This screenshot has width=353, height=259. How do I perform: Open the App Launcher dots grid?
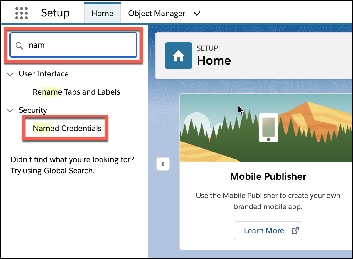coord(21,13)
